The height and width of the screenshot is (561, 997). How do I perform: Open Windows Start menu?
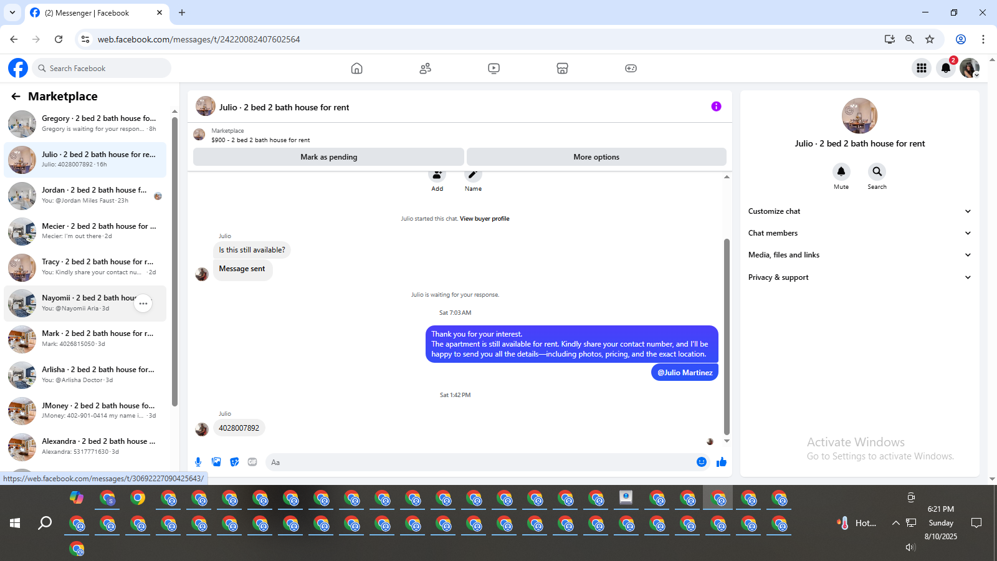point(15,523)
